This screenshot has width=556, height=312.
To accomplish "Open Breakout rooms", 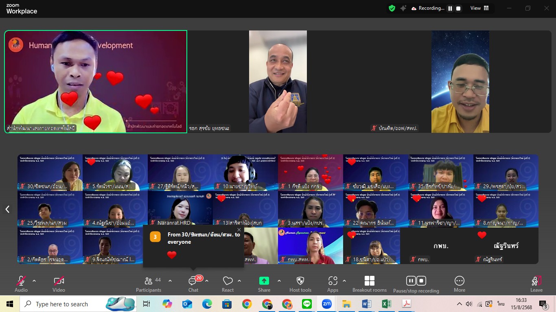I will [x=369, y=284].
